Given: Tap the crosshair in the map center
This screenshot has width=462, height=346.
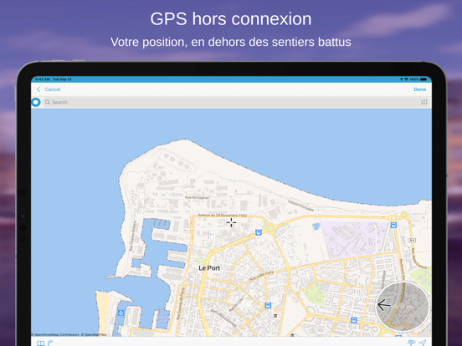Looking at the screenshot, I should tap(231, 222).
